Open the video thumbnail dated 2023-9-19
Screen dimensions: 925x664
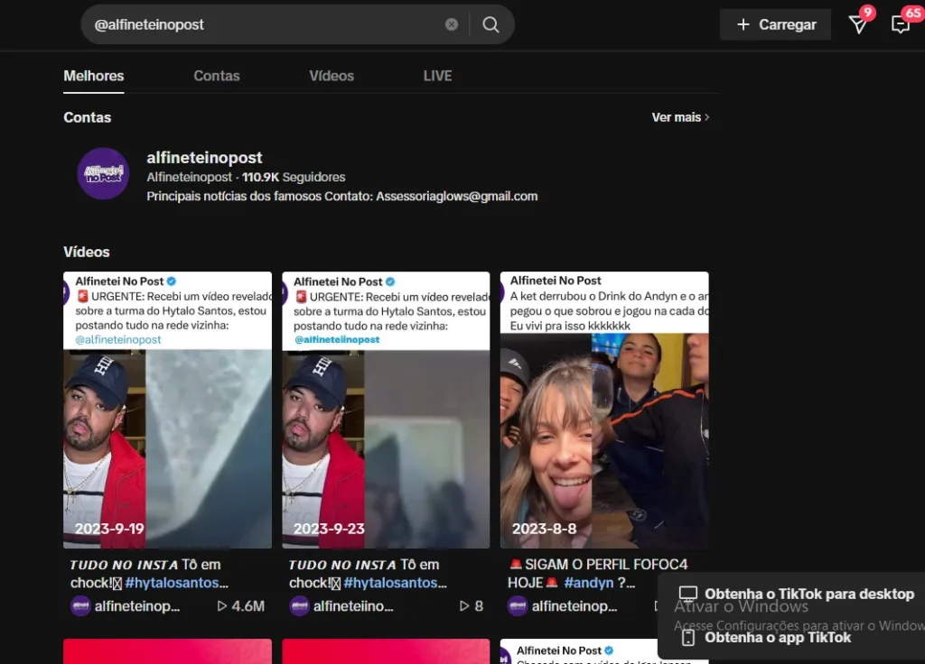tap(167, 410)
